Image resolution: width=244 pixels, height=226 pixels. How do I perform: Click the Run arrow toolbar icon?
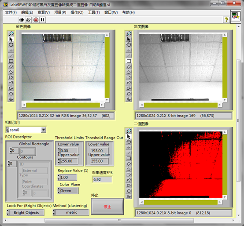click(x=21, y=20)
